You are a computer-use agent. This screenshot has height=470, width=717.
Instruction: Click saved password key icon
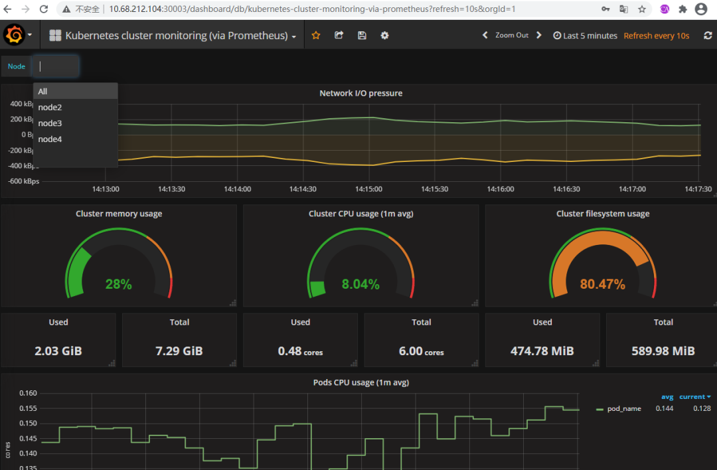point(605,9)
